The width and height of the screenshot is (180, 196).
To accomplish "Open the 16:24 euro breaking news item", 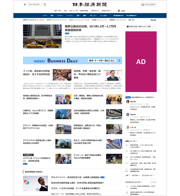I will point(141,146).
